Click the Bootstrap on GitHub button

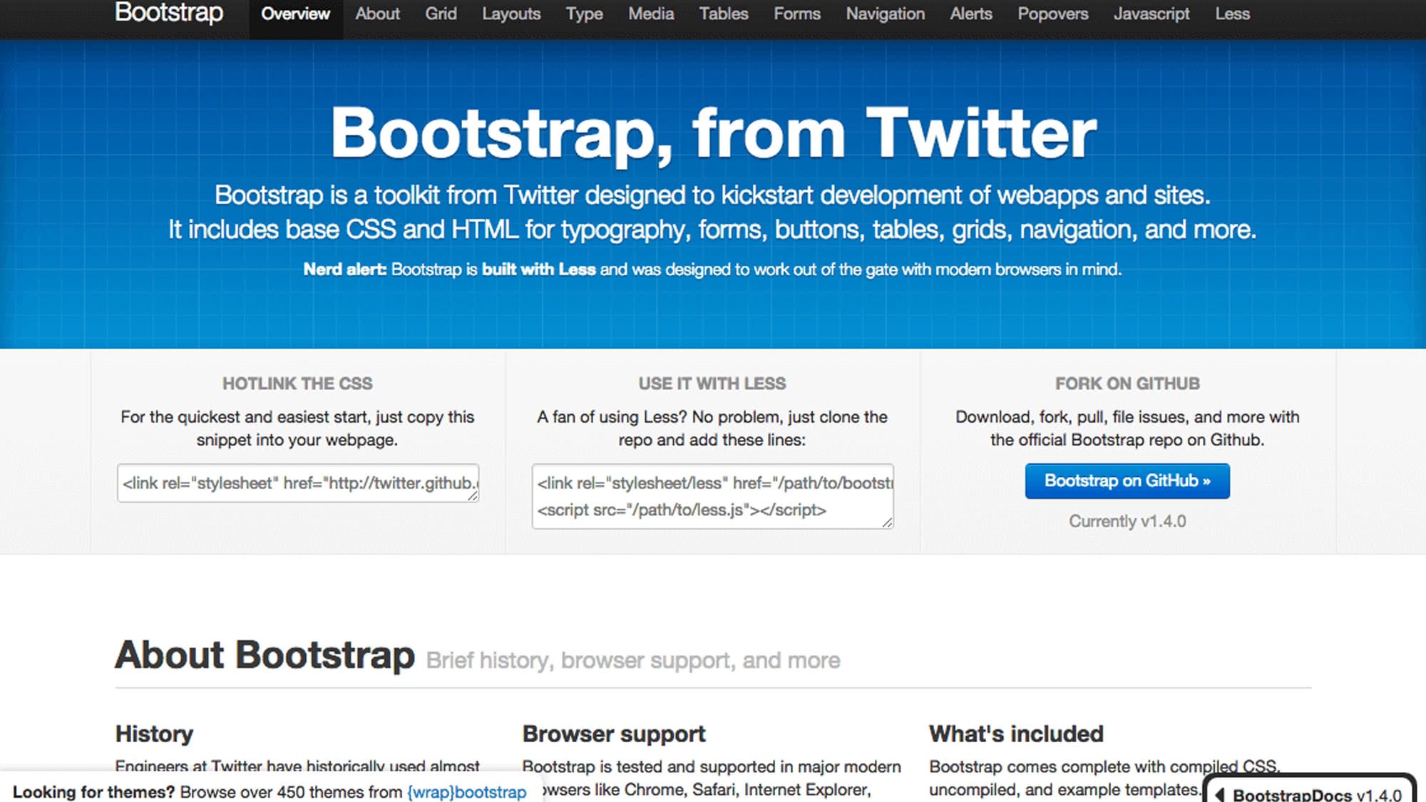(x=1127, y=481)
